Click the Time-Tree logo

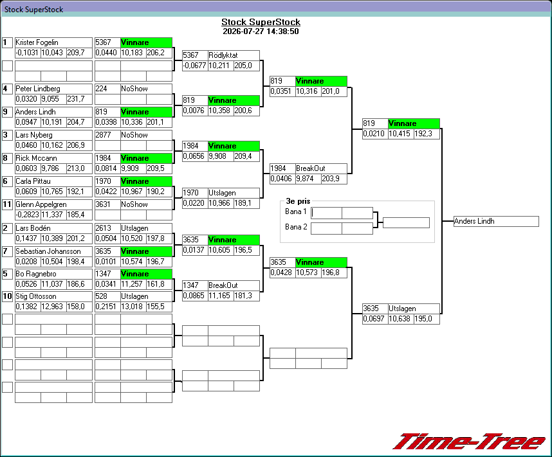click(x=469, y=441)
